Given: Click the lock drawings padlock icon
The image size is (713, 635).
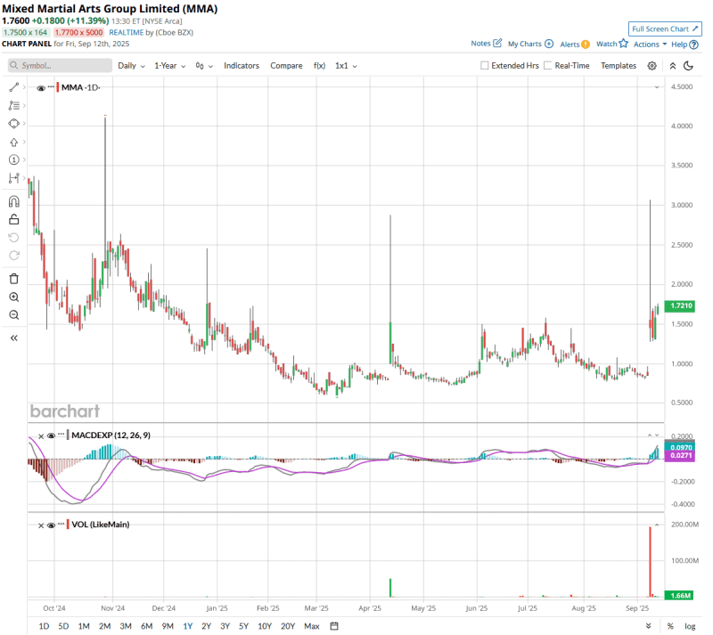Looking at the screenshot, I should (13, 219).
